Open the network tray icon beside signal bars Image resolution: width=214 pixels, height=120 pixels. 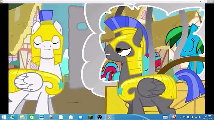[x=192, y=117]
